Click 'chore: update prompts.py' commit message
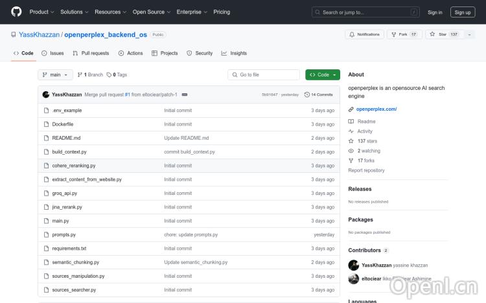The height and width of the screenshot is (303, 486). (x=191, y=234)
